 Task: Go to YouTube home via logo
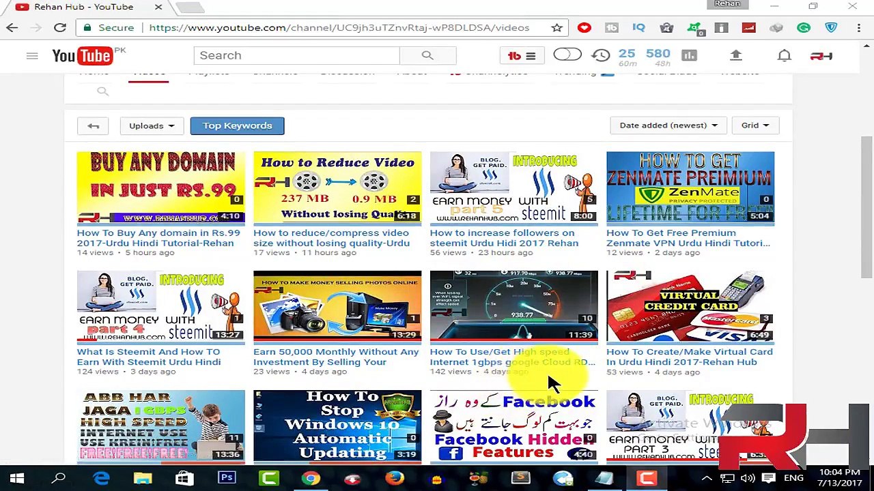point(83,55)
